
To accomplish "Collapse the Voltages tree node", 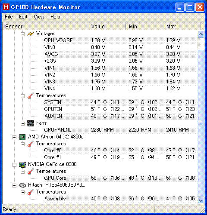I will click(x=22, y=34).
